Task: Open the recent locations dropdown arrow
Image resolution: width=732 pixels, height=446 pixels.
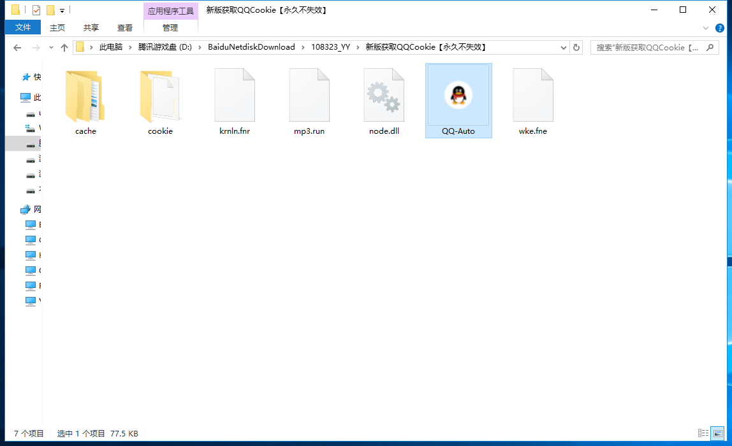Action: point(51,48)
